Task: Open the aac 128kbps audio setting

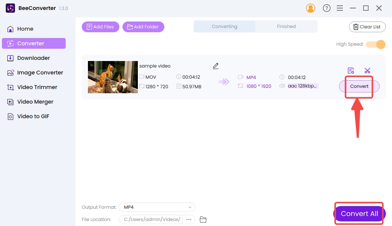Action: click(303, 86)
